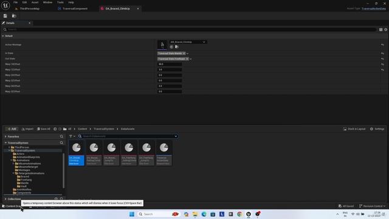This screenshot has width=389, height=219.
Task: Click the Warp 3ZOffset value field
Action: 170,92
